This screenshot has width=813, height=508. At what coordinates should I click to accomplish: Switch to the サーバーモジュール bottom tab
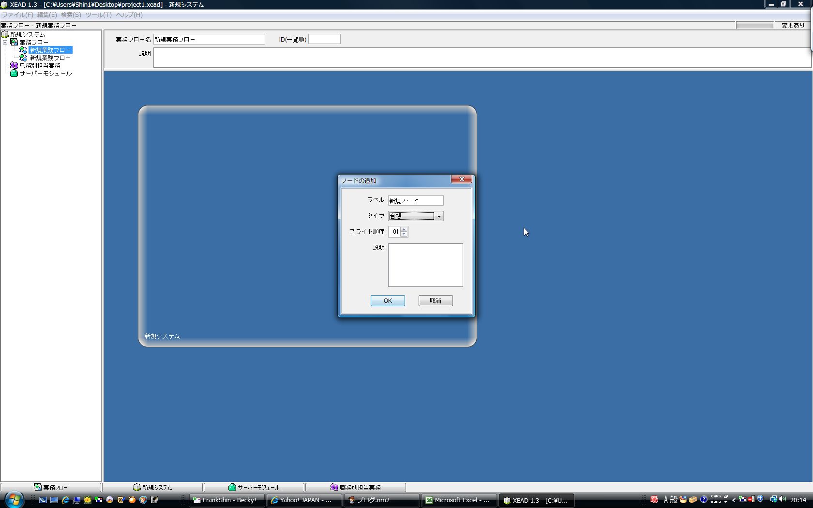[254, 487]
